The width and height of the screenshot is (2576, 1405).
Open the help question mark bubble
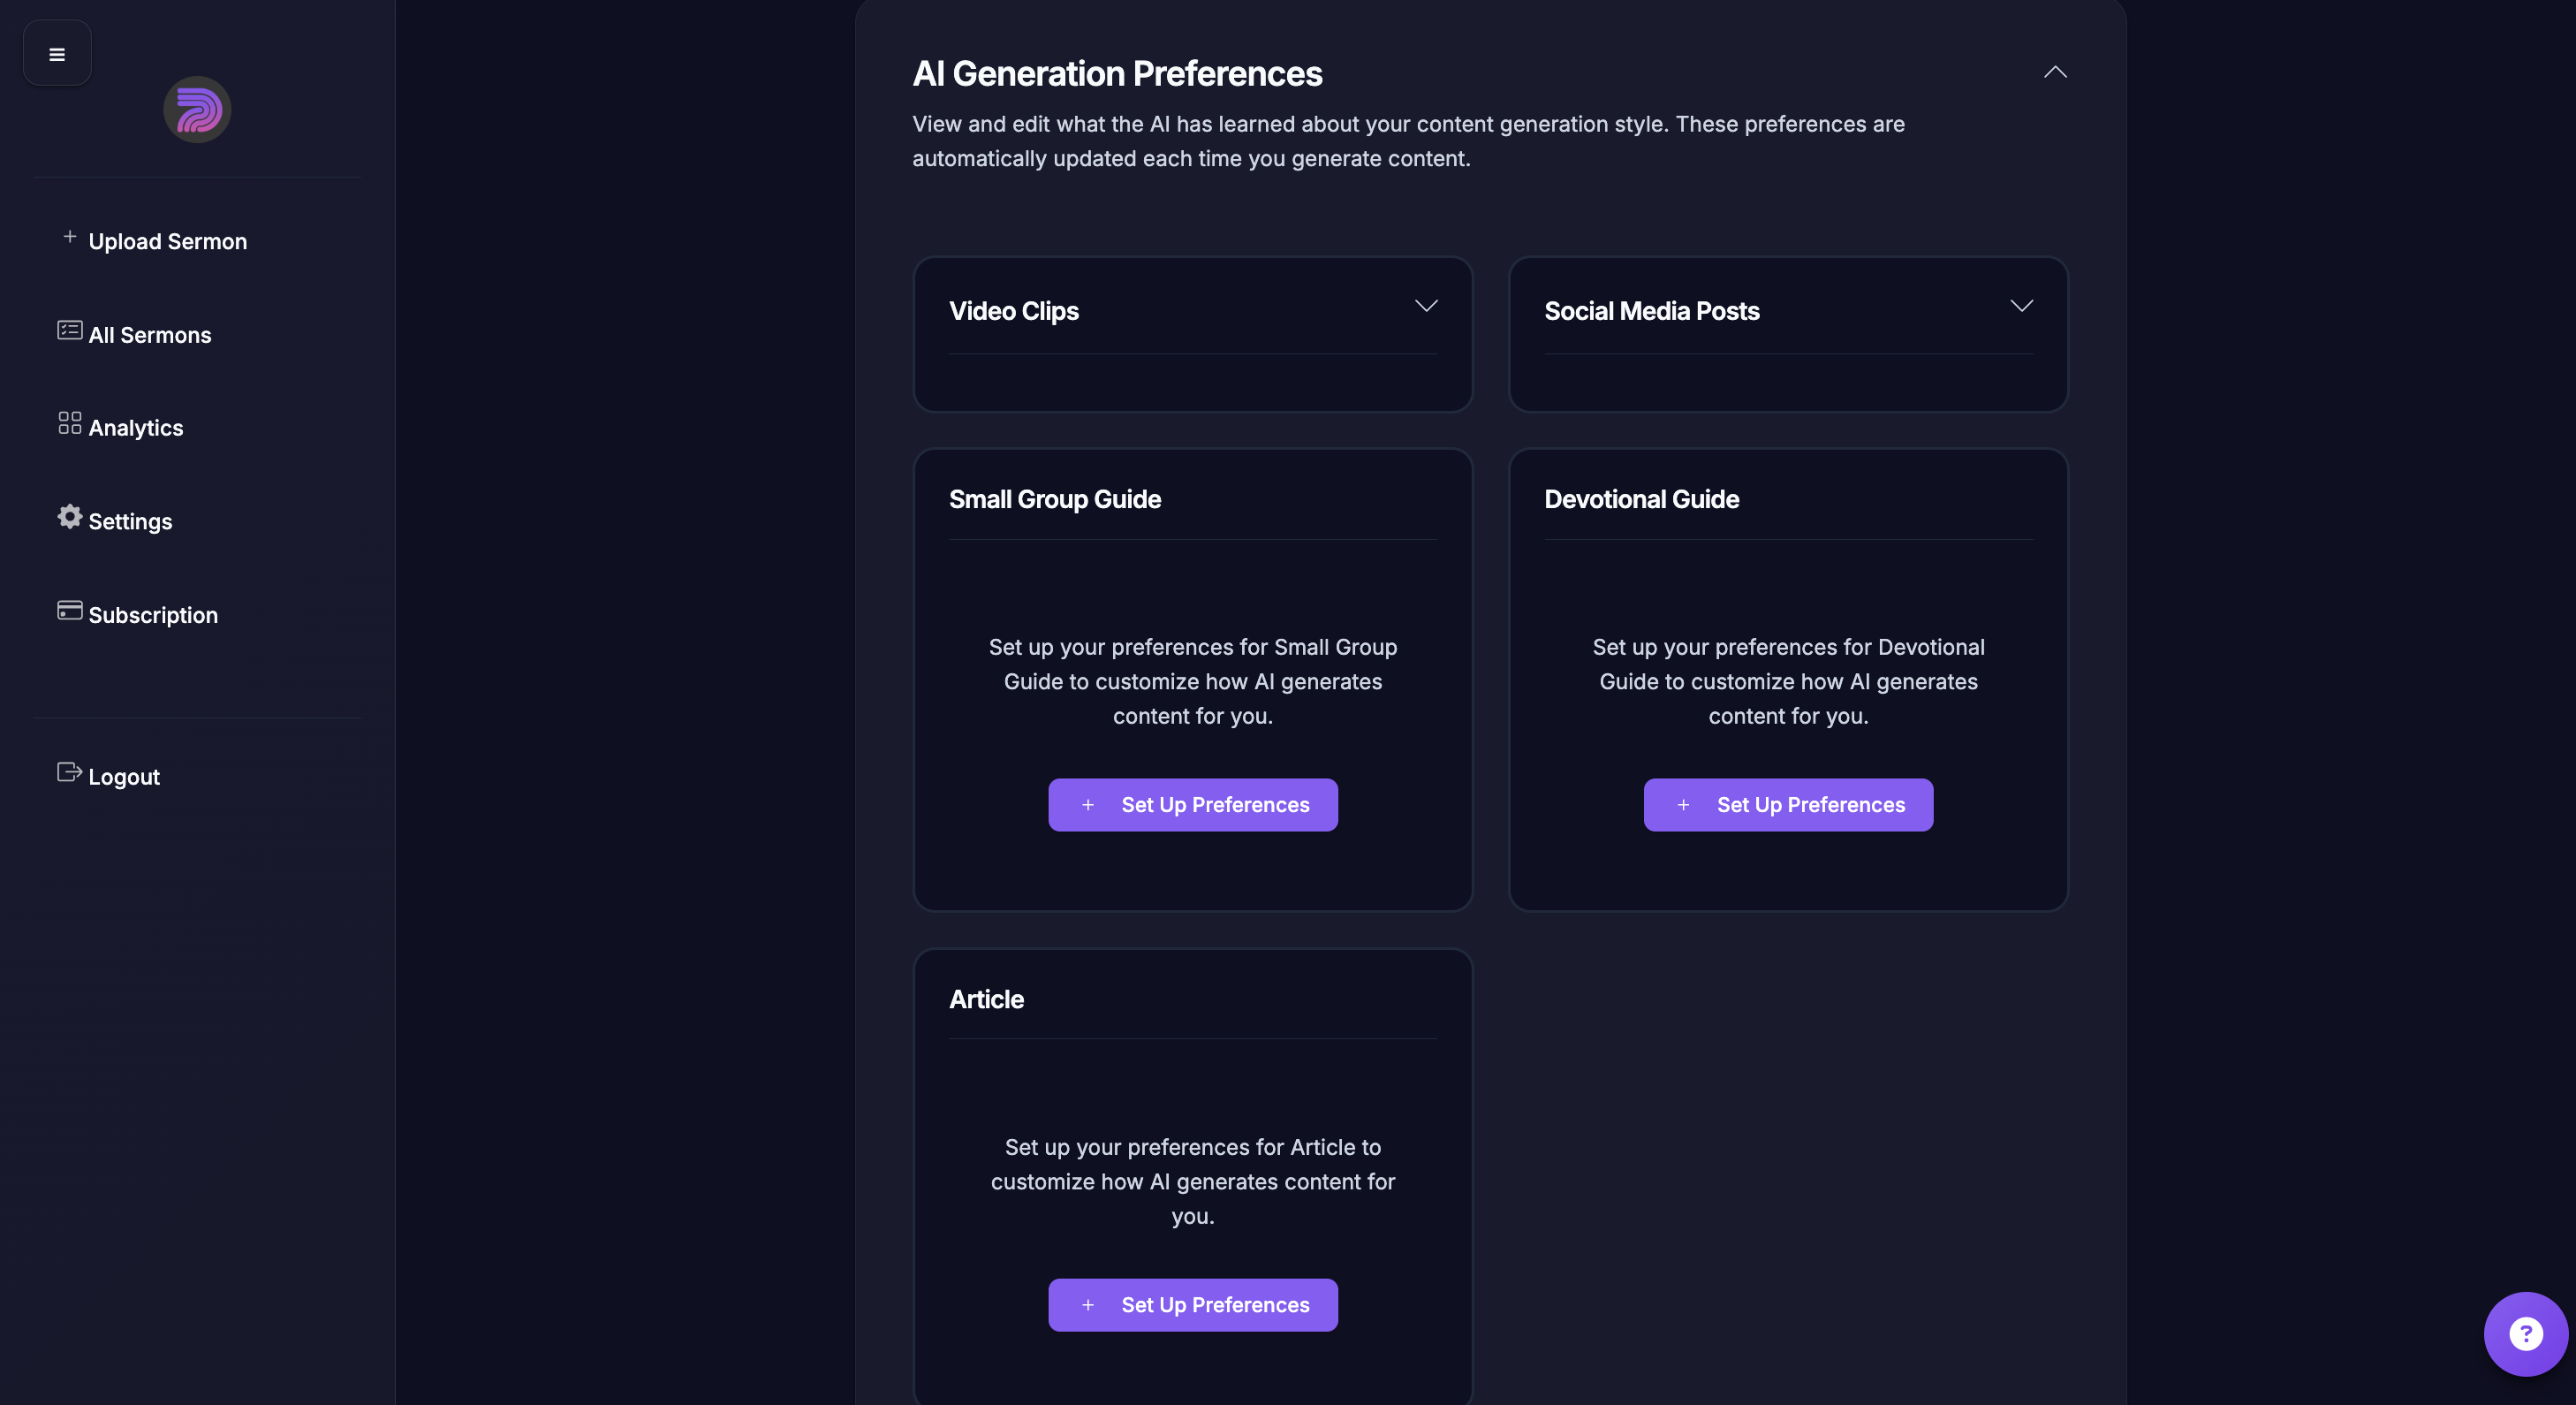2525,1334
